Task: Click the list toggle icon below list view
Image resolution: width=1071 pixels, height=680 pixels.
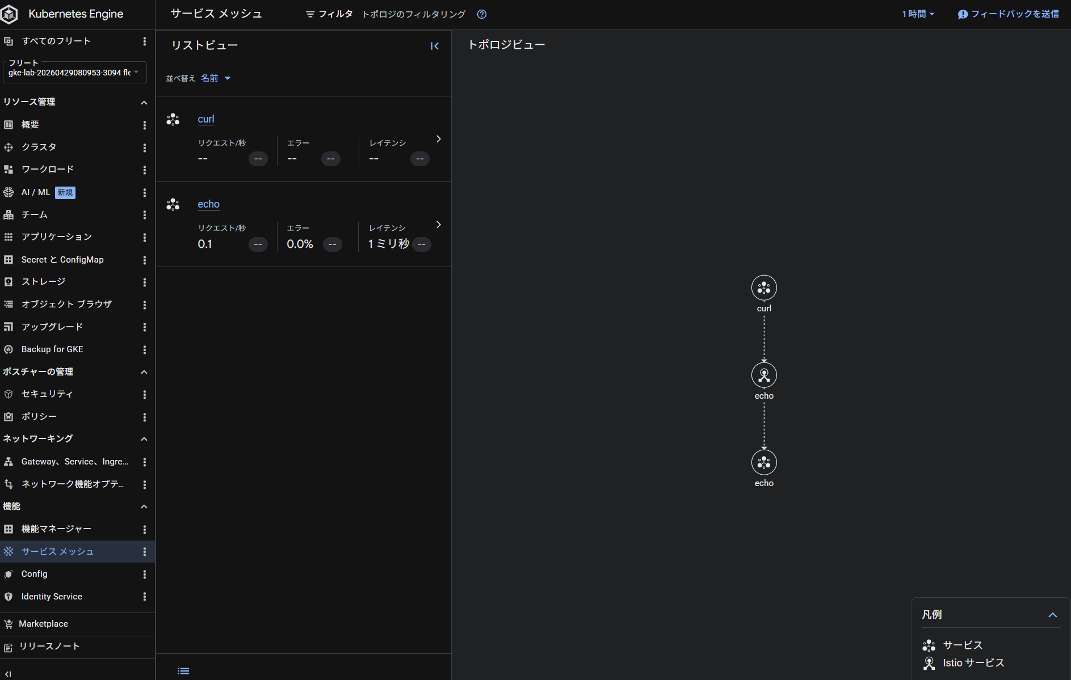Action: tap(183, 671)
